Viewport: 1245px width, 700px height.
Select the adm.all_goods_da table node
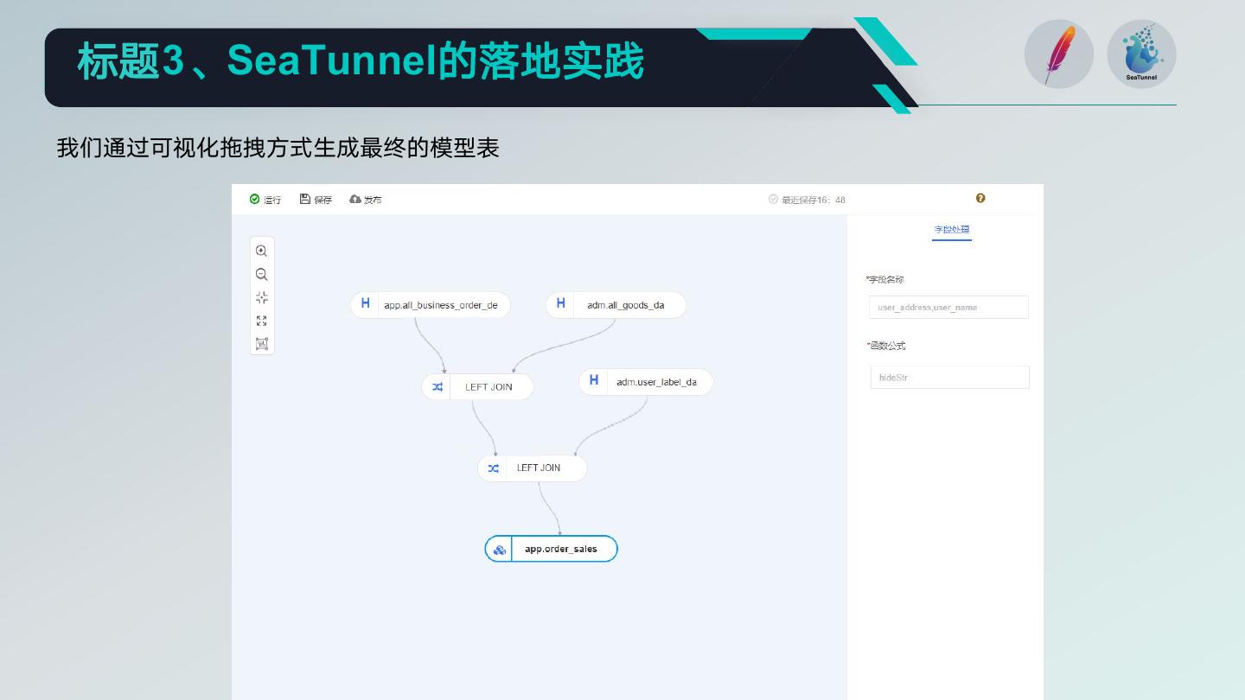[616, 305]
